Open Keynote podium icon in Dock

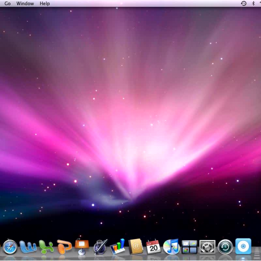pyautogui.click(x=82, y=247)
